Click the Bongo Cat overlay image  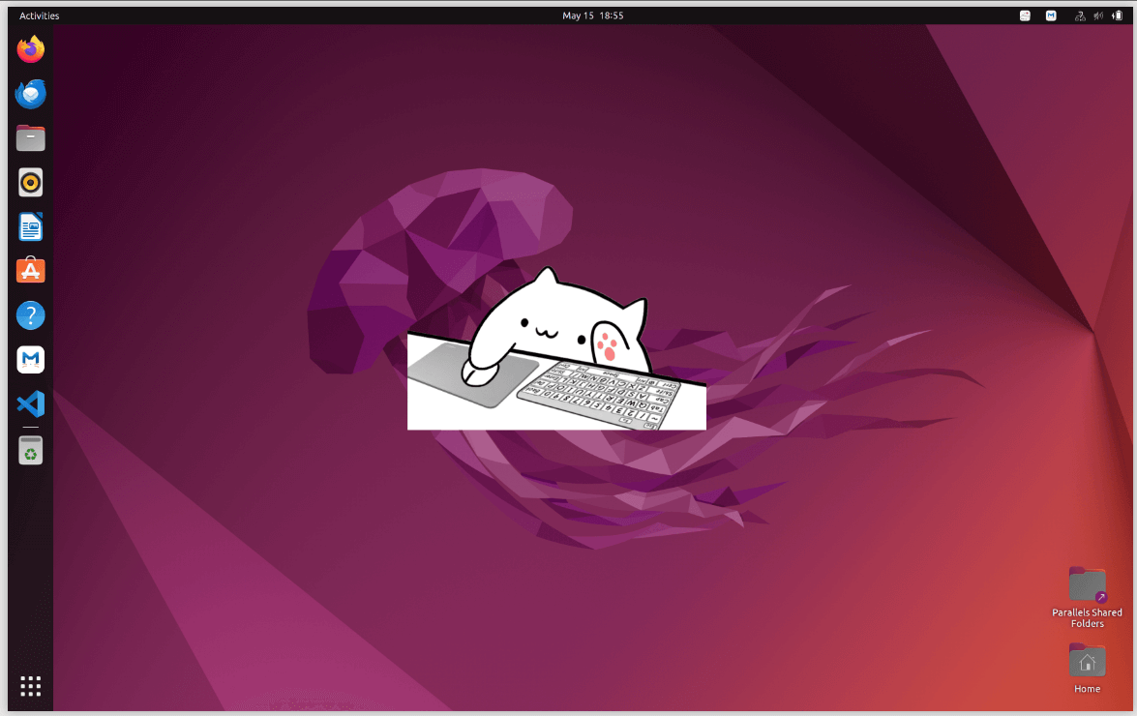pyautogui.click(x=556, y=348)
